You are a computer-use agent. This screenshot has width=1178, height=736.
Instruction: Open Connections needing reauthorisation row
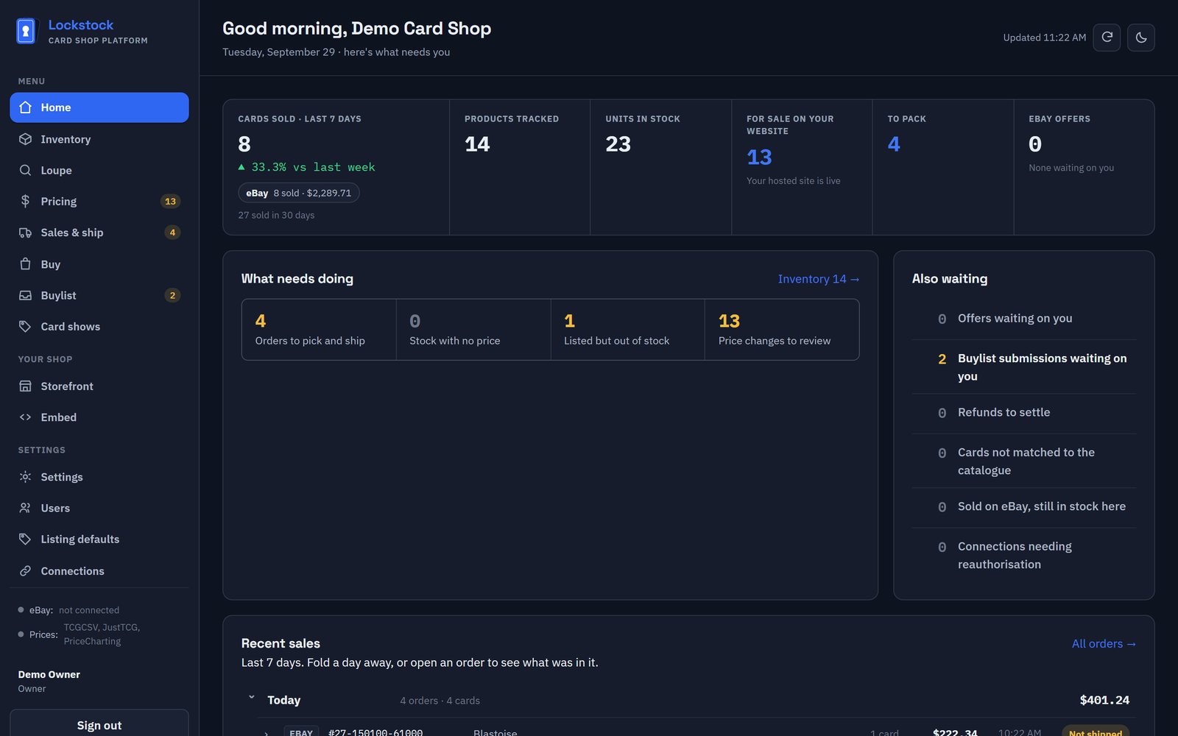(x=1023, y=556)
